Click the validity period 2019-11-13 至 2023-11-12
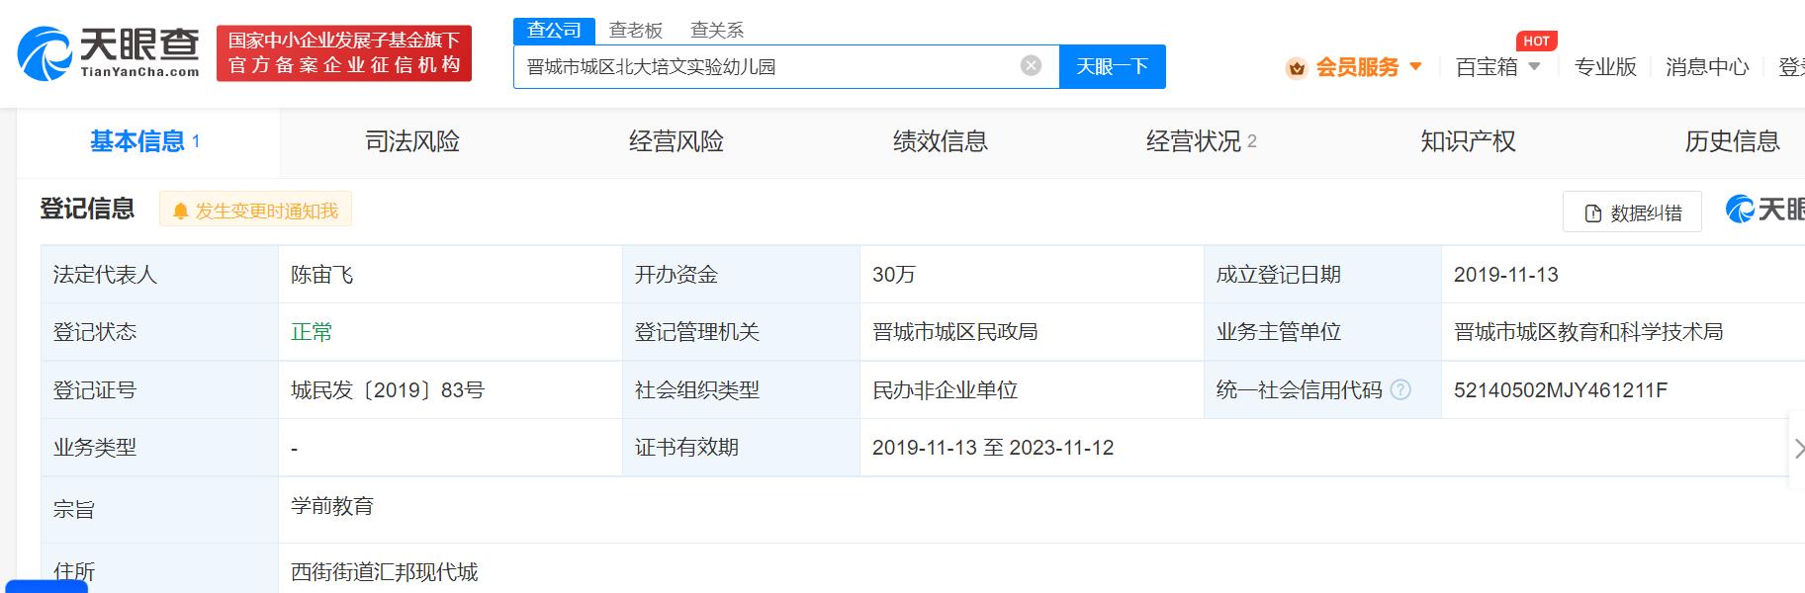 [993, 448]
